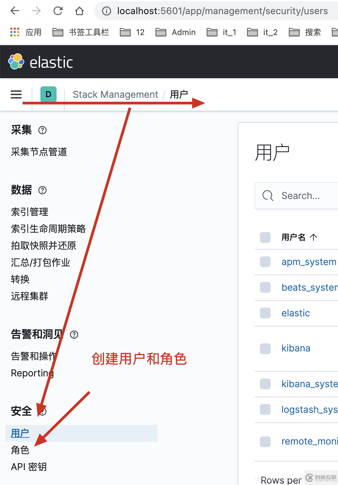Open API 密钥 page
This screenshot has width=338, height=485.
(x=29, y=467)
